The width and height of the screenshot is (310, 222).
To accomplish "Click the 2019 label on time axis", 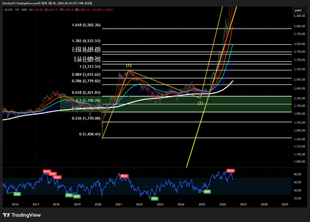I will tap(77, 204).
